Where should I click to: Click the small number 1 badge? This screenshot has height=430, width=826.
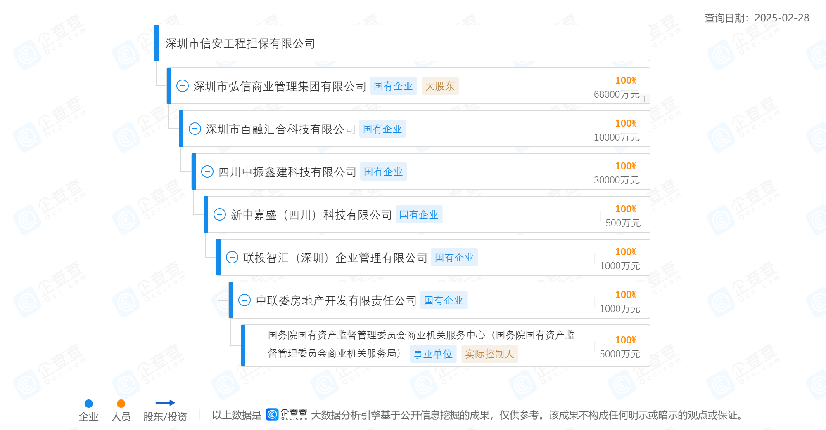[x=644, y=99]
